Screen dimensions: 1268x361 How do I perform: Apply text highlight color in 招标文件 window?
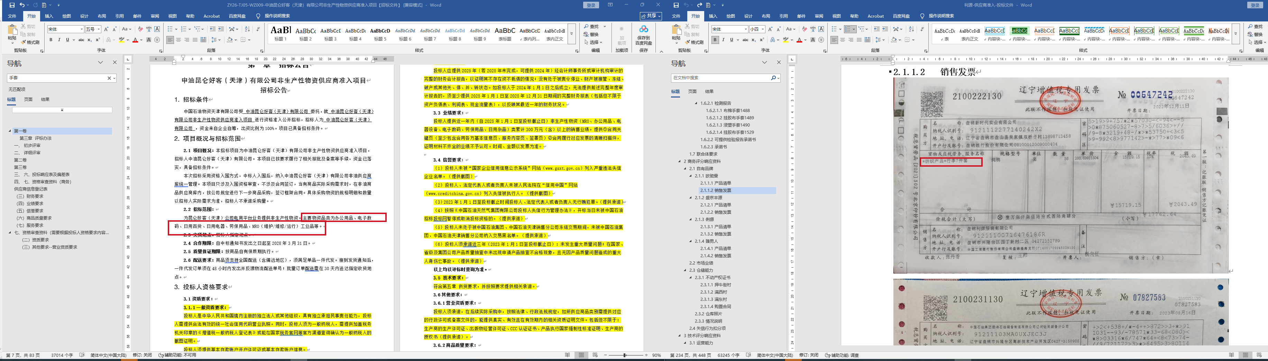[x=122, y=40]
